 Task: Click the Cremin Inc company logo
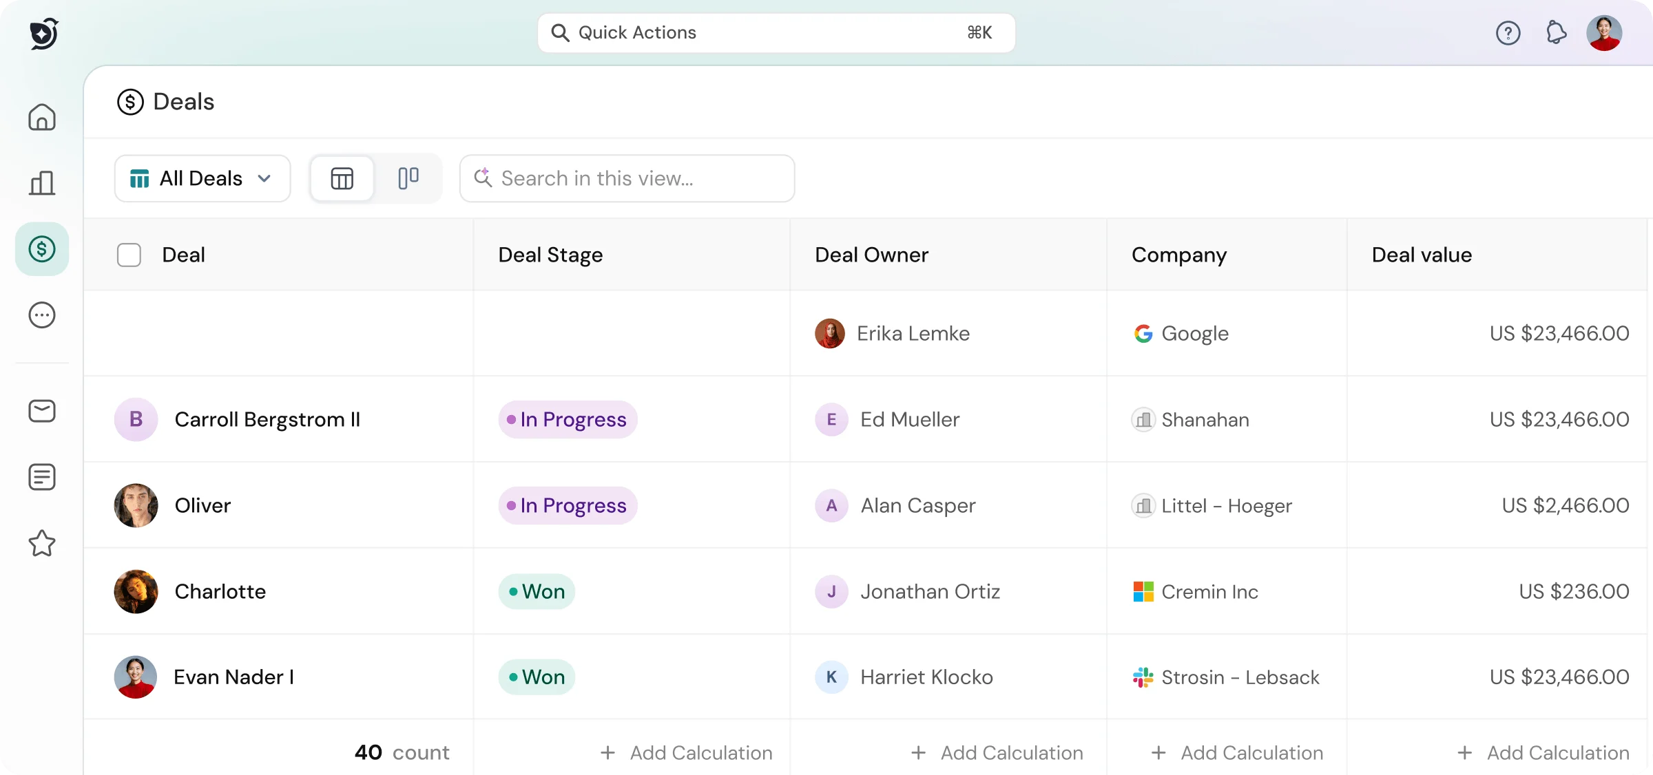point(1143,592)
